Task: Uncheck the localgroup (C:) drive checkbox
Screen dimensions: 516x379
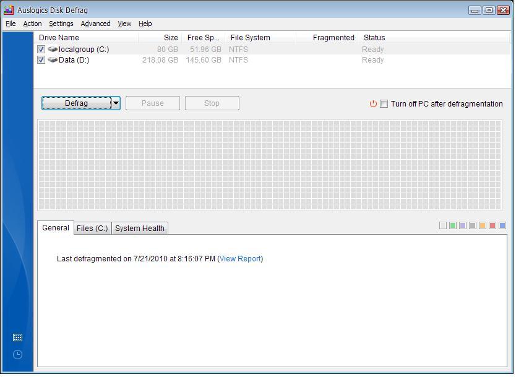Action: 41,50
